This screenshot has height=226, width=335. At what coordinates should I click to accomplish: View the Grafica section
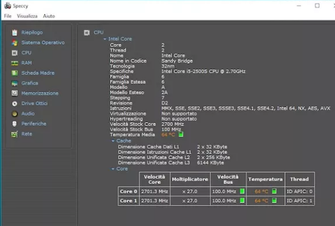29,83
